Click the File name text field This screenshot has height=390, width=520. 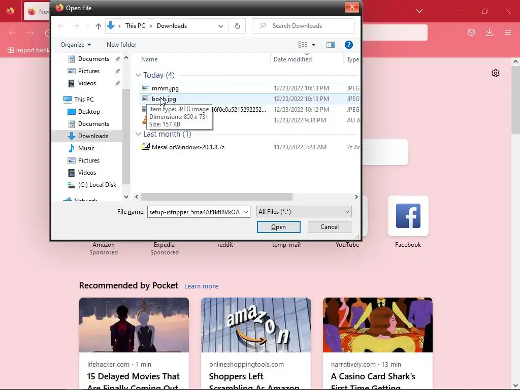click(x=194, y=212)
